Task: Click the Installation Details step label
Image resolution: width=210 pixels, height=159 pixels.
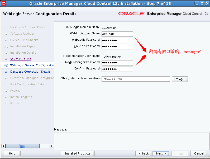Action: 23,53
